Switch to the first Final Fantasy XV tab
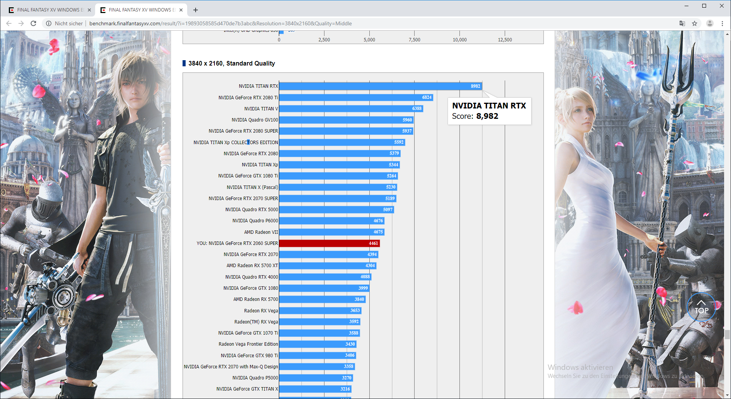The height and width of the screenshot is (399, 731). (49, 10)
